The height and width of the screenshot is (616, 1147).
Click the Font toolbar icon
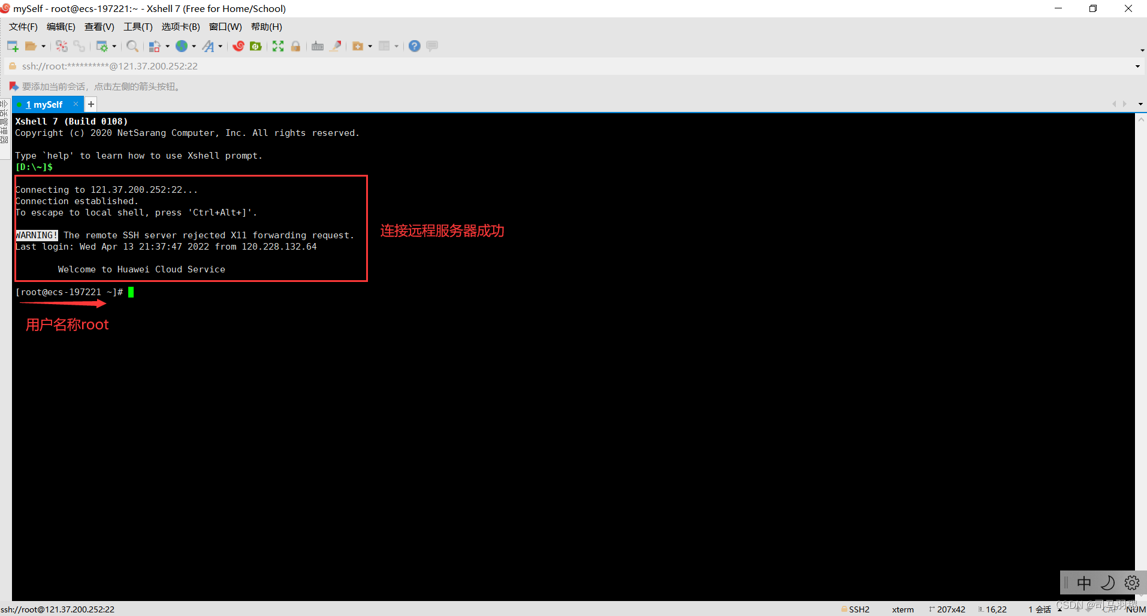[x=208, y=46]
